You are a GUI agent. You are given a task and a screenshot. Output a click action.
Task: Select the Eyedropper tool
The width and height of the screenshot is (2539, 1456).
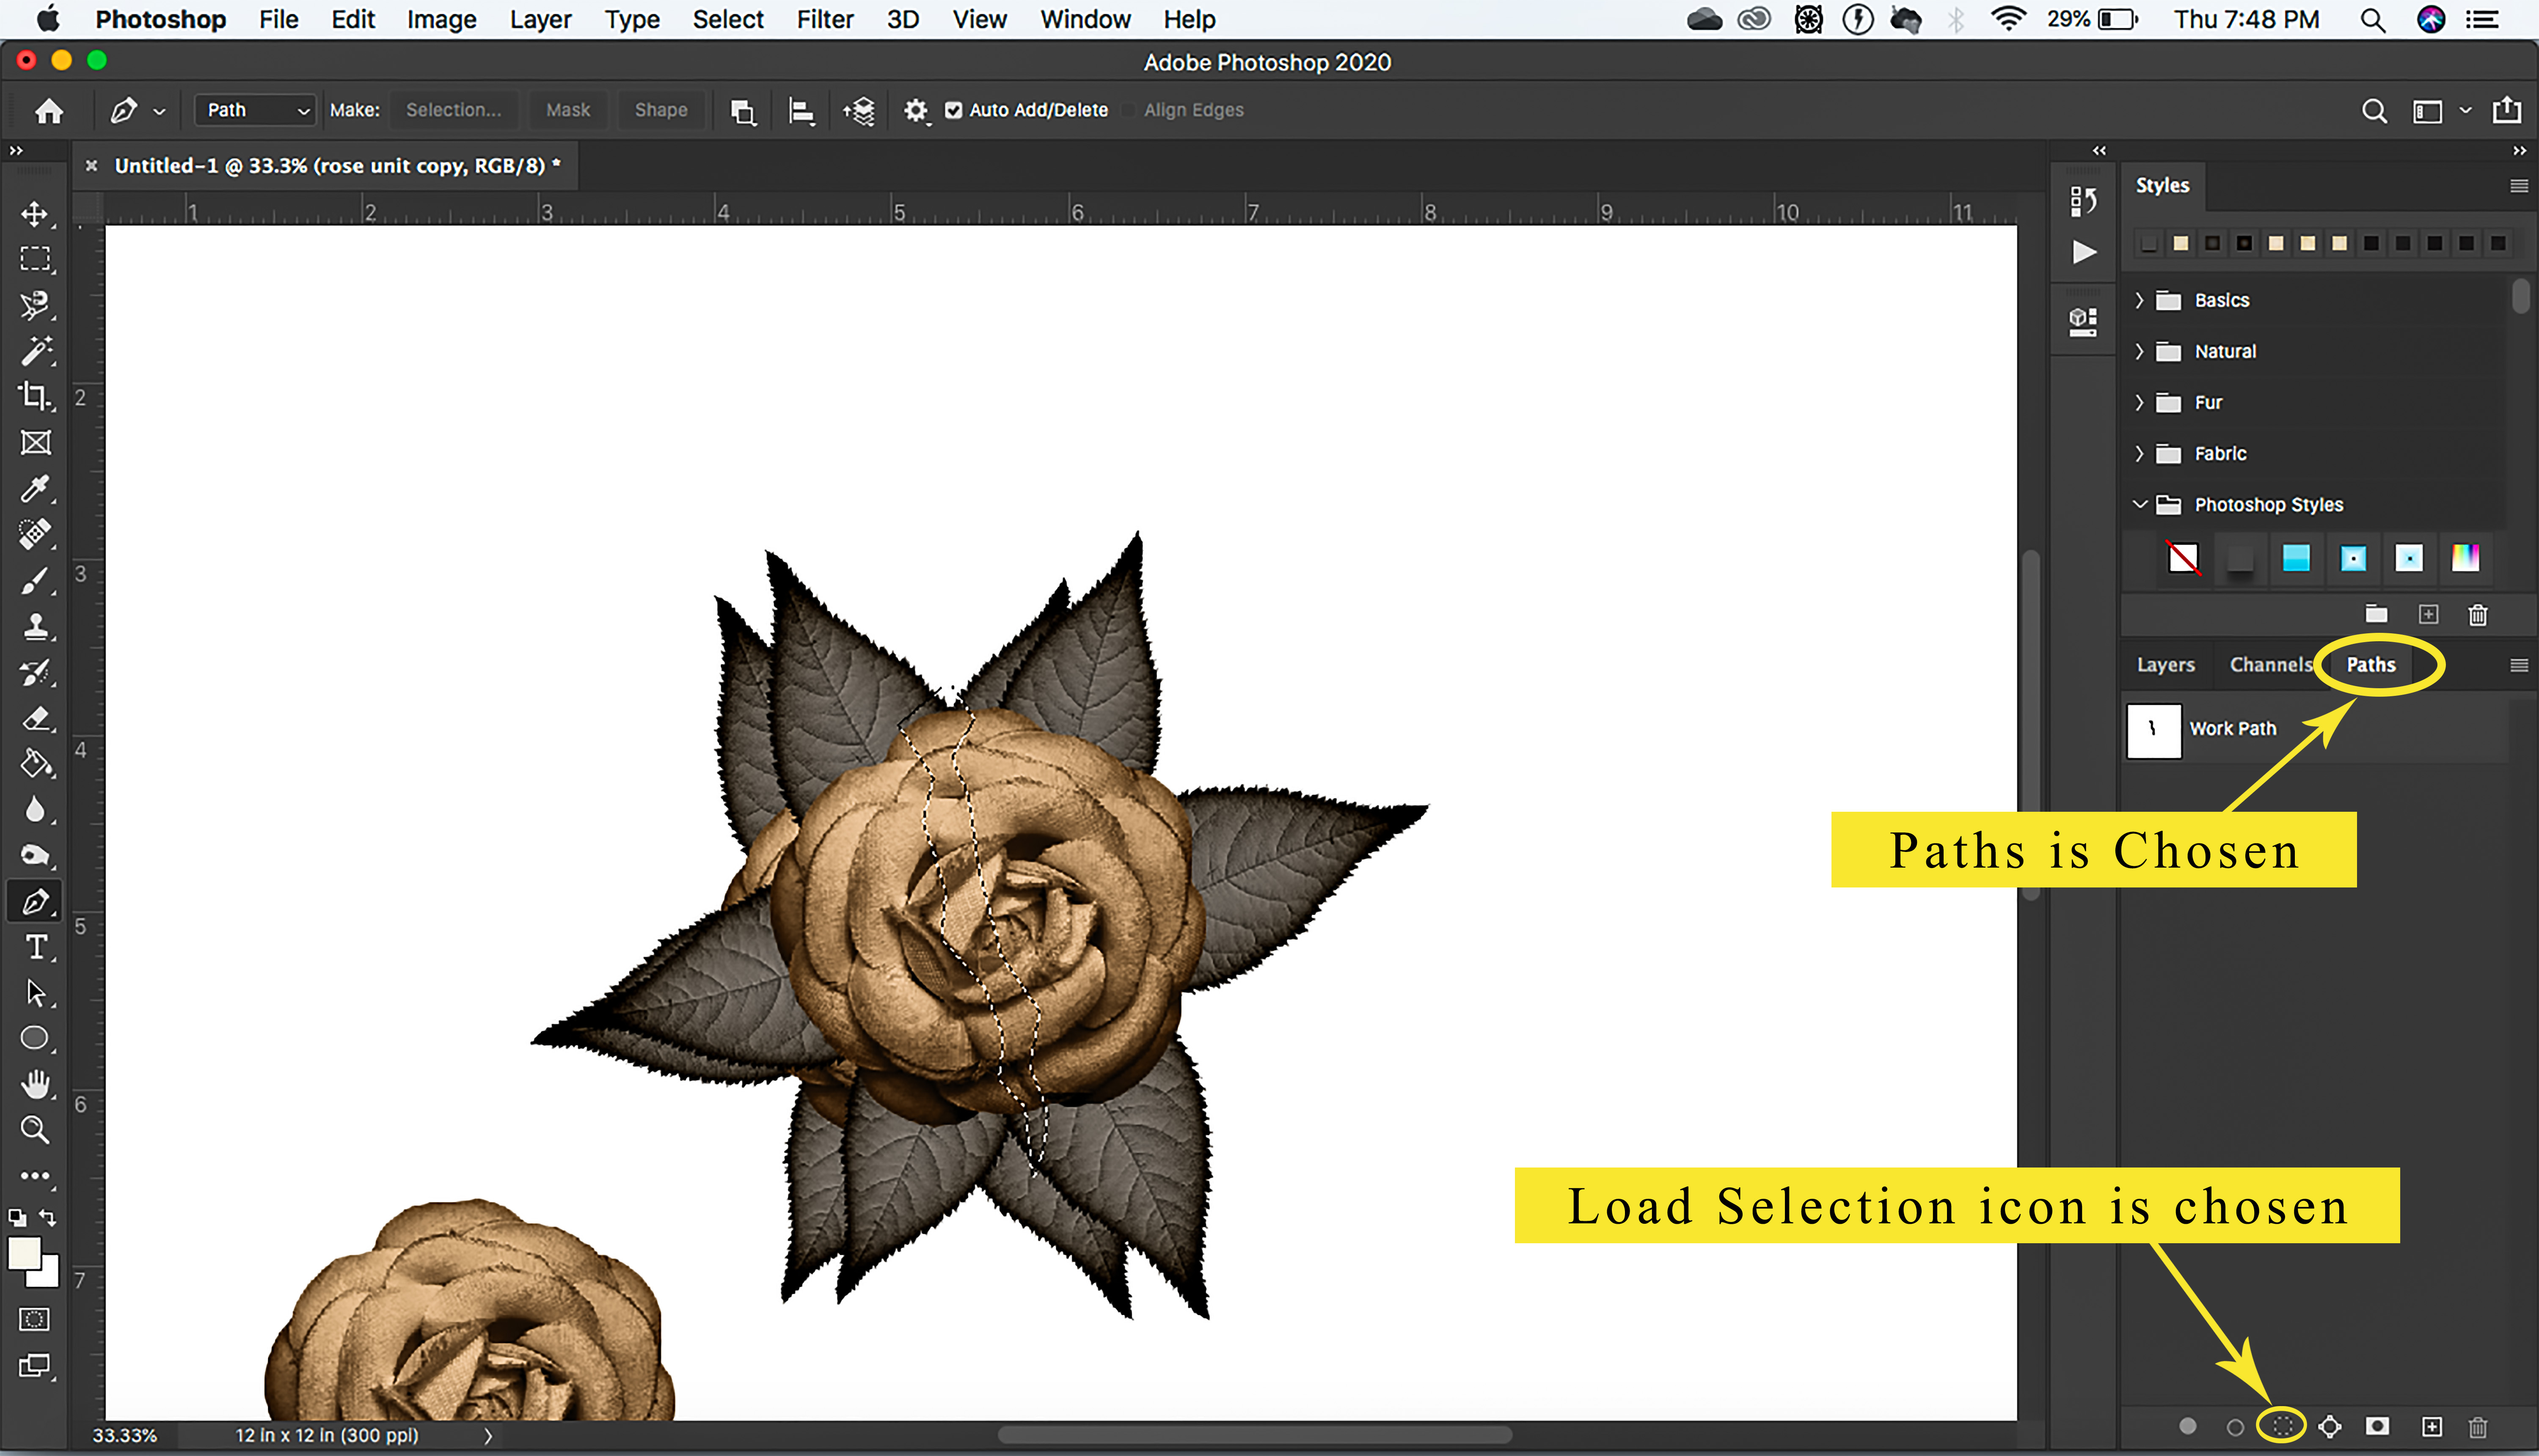point(35,489)
